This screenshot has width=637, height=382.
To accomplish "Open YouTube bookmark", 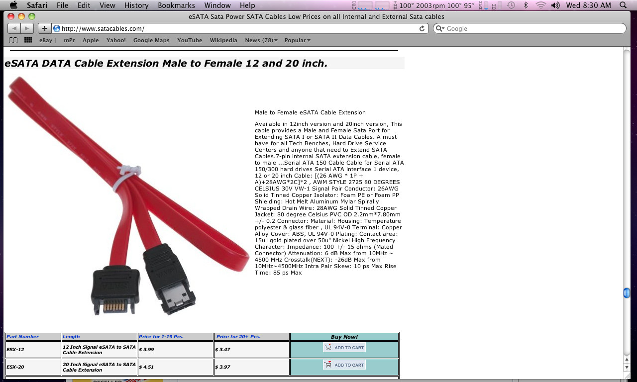I will click(190, 40).
